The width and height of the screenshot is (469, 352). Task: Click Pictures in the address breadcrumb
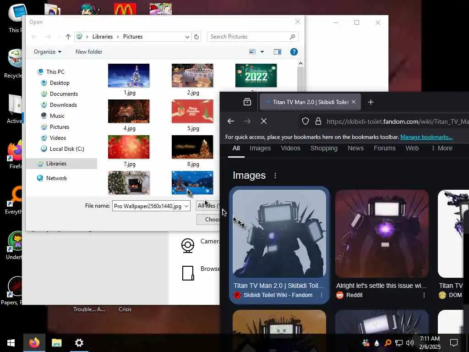pos(133,37)
